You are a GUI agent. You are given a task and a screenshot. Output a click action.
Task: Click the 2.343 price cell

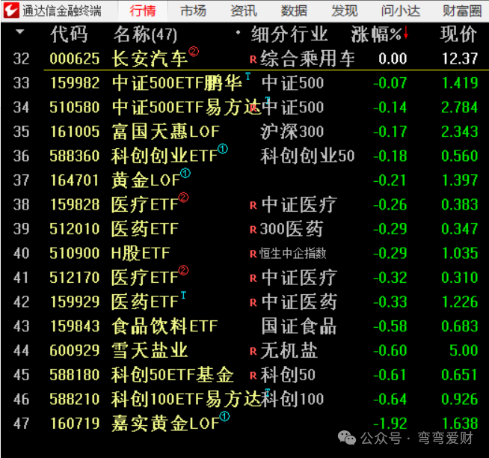(x=460, y=132)
